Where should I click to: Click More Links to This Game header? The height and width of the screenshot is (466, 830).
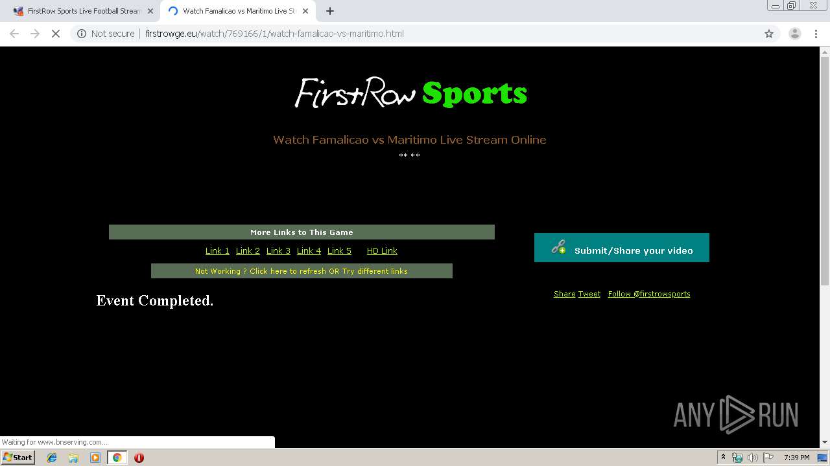tap(302, 232)
